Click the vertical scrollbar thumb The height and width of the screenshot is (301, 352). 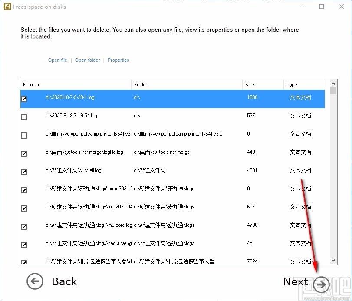point(333,90)
